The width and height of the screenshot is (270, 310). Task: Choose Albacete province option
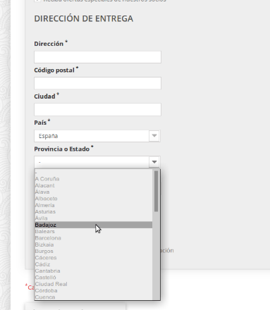tap(94, 199)
